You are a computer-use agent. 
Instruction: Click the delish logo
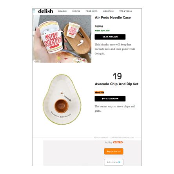(x=45, y=11)
